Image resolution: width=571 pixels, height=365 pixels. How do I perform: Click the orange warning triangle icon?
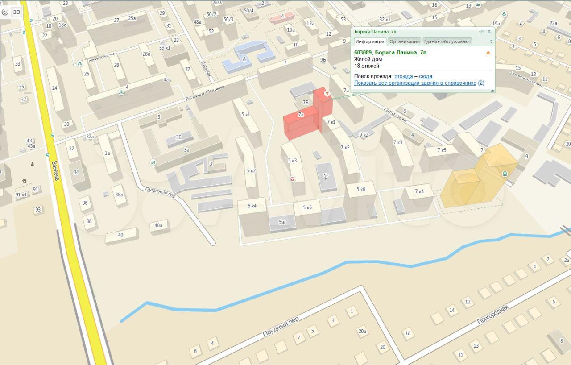coord(488,53)
